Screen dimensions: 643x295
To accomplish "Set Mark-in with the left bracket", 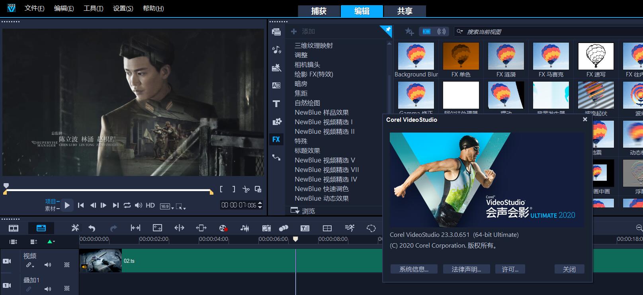I will click(221, 189).
